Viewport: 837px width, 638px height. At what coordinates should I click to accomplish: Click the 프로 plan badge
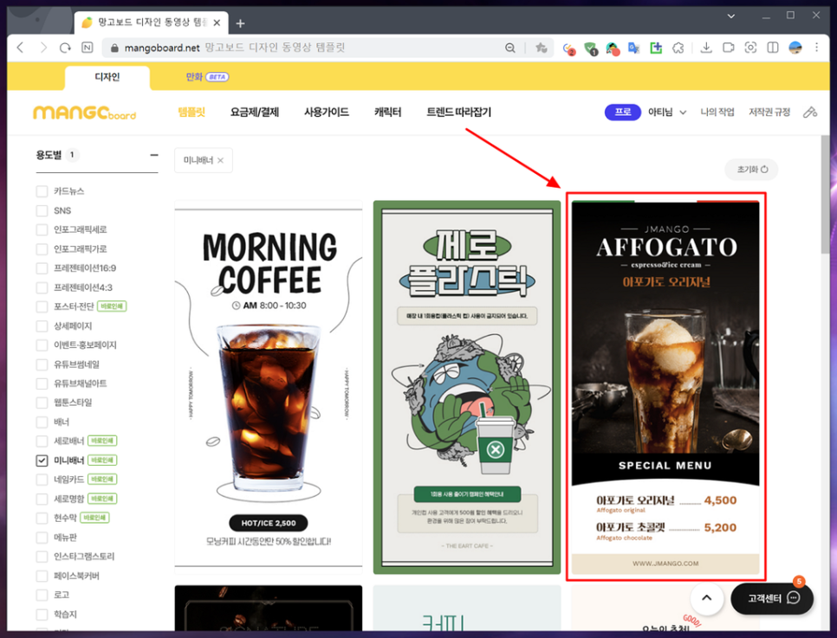click(622, 112)
